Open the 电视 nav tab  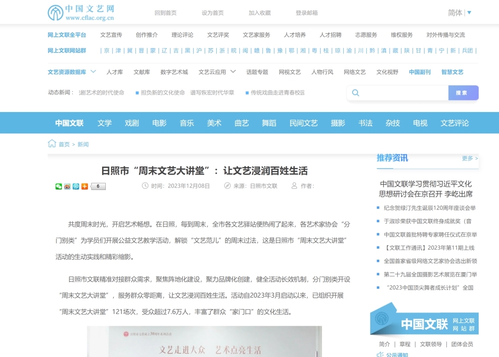[x=420, y=123]
